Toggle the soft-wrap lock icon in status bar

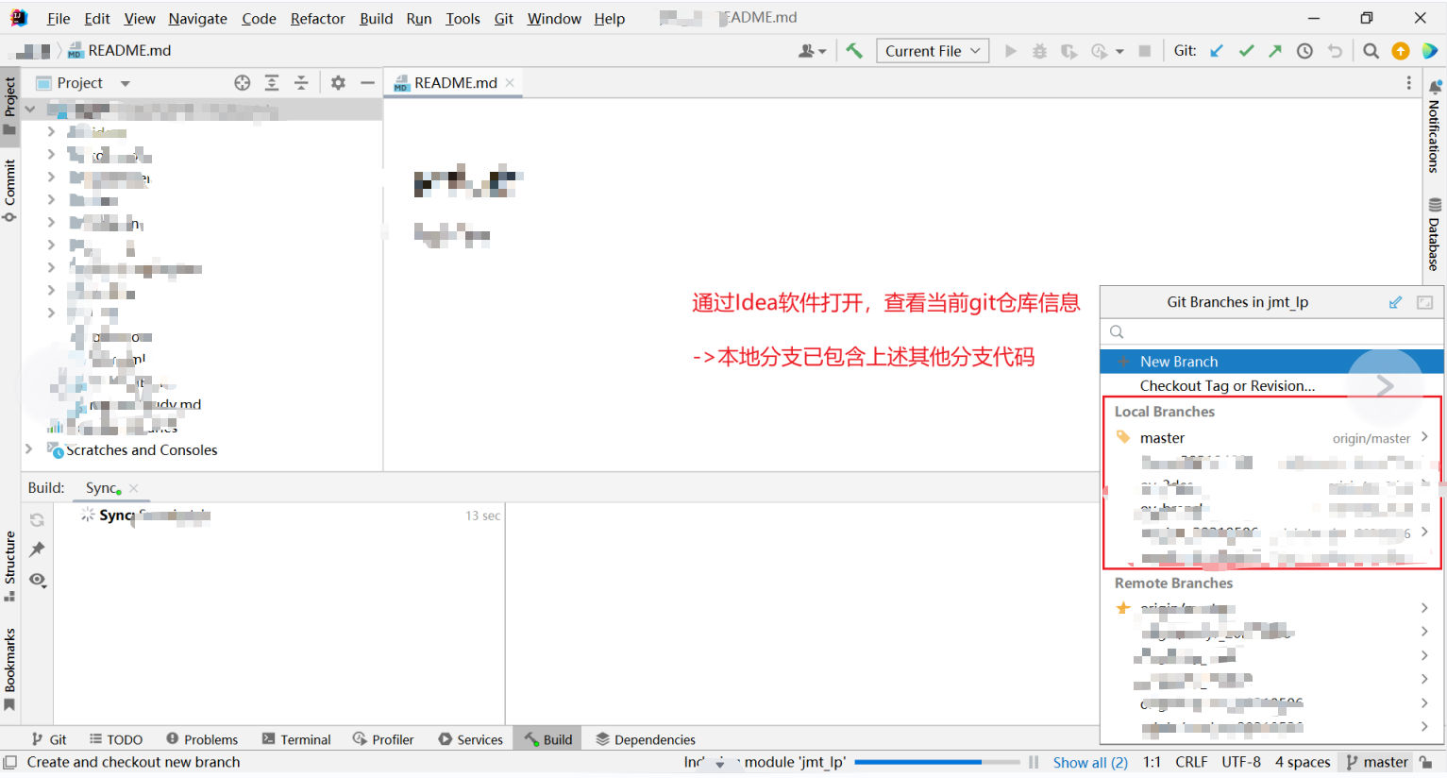(x=1425, y=762)
